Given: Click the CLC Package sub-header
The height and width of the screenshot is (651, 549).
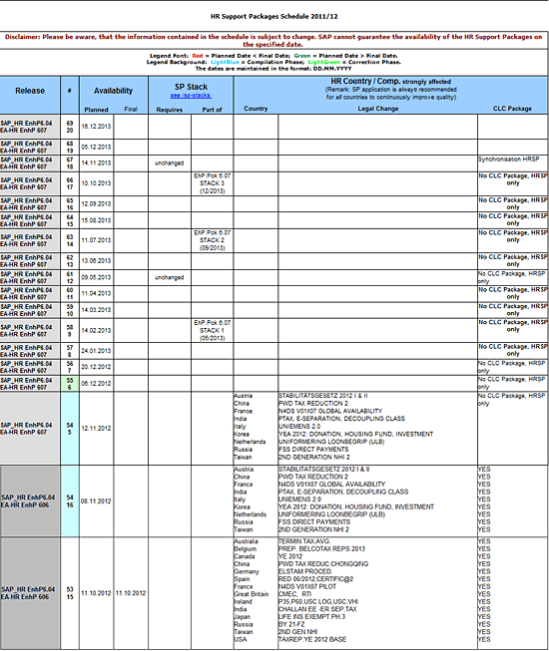Looking at the screenshot, I should tap(512, 109).
